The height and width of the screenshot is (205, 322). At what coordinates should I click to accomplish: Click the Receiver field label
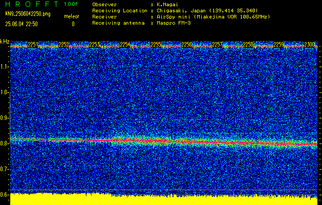[104, 17]
